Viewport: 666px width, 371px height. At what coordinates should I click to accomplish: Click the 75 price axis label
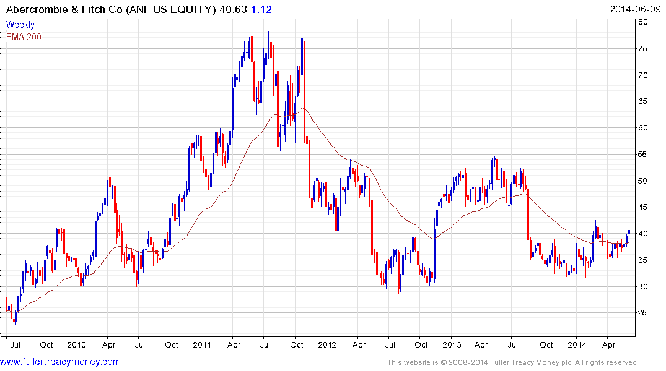click(x=643, y=49)
